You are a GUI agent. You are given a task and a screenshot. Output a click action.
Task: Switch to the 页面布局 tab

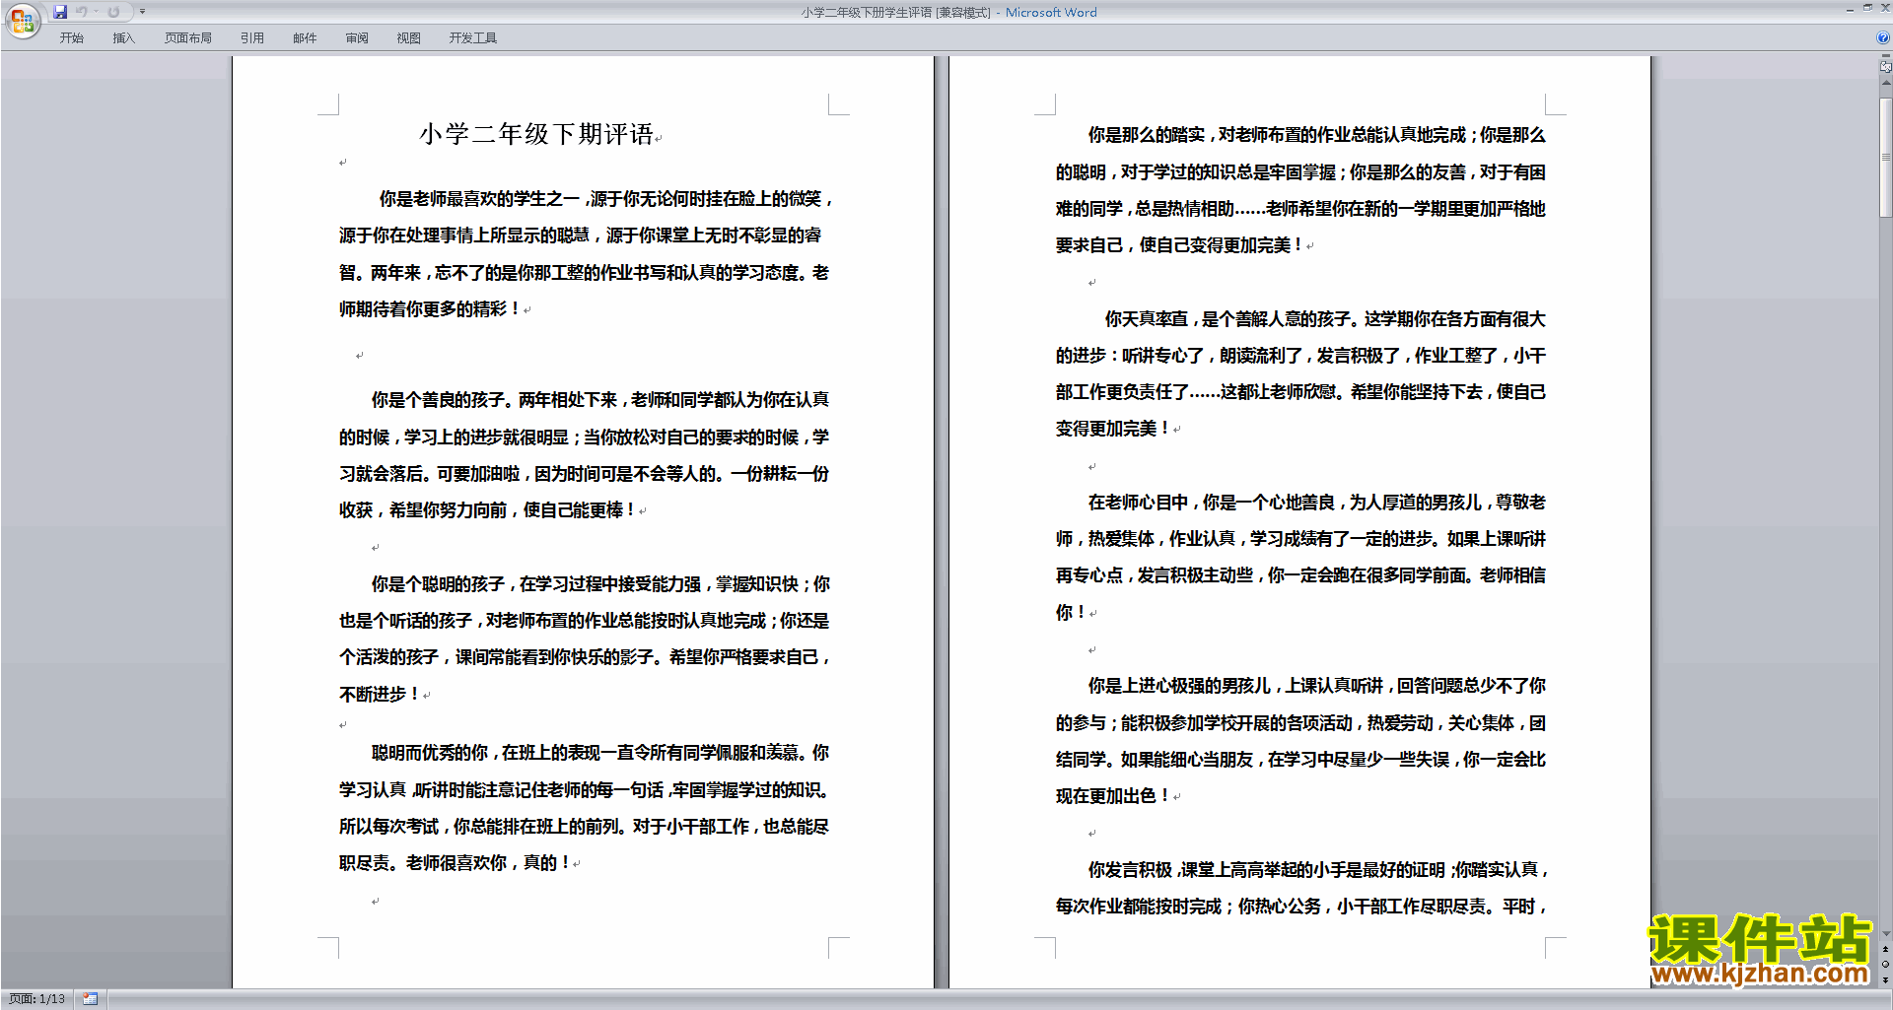click(188, 38)
